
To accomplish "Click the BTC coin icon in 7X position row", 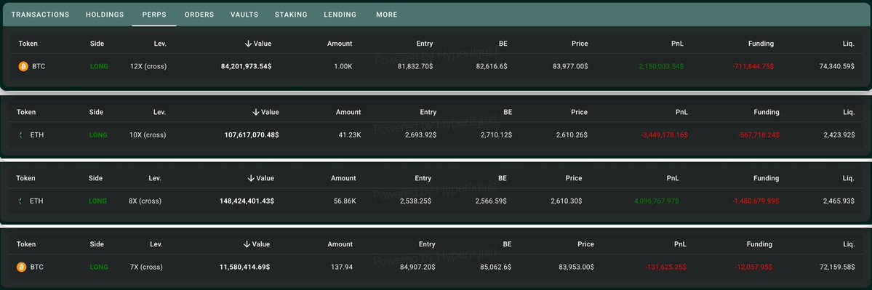I will (21, 267).
